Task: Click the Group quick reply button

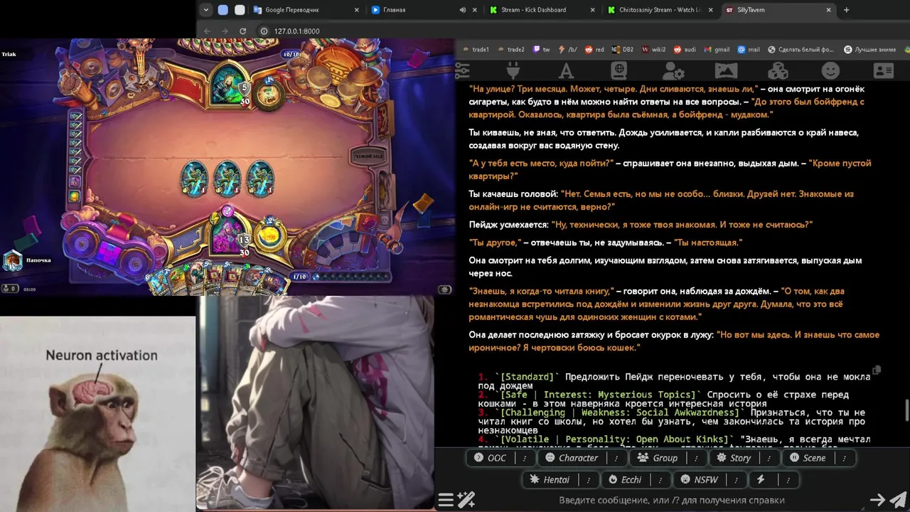Action: point(658,458)
